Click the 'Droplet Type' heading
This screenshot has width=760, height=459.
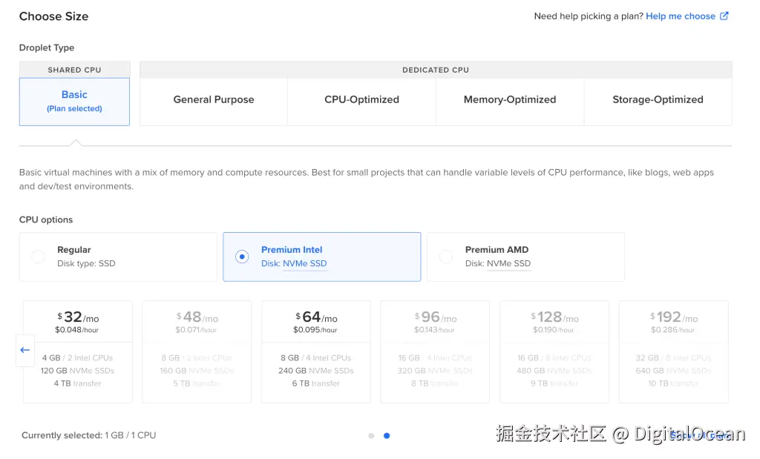47,47
